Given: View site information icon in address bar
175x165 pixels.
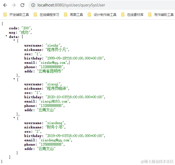Looking at the screenshot, I should (33, 5).
